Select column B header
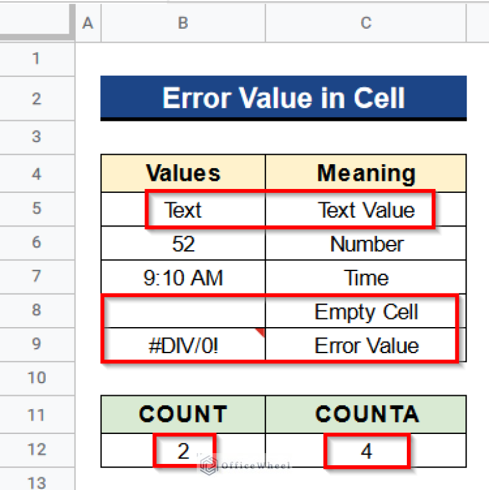Viewport: 489px width, 490px height. [x=183, y=23]
